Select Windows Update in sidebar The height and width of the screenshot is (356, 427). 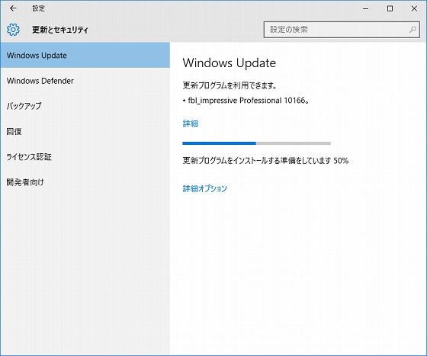(x=85, y=55)
